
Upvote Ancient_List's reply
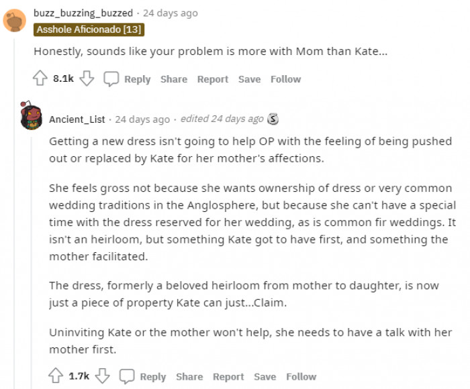coord(56,376)
